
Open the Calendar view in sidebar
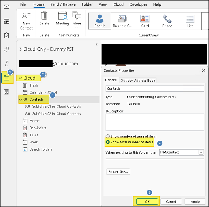coord(6,21)
